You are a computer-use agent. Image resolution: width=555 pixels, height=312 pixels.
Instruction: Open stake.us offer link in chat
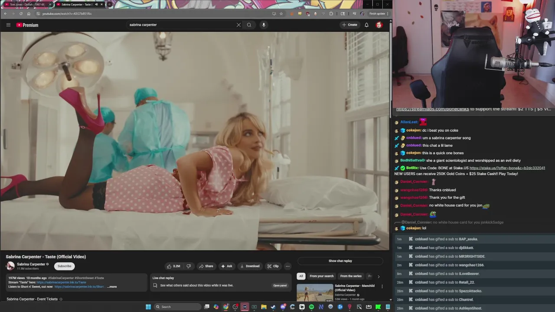point(507,168)
